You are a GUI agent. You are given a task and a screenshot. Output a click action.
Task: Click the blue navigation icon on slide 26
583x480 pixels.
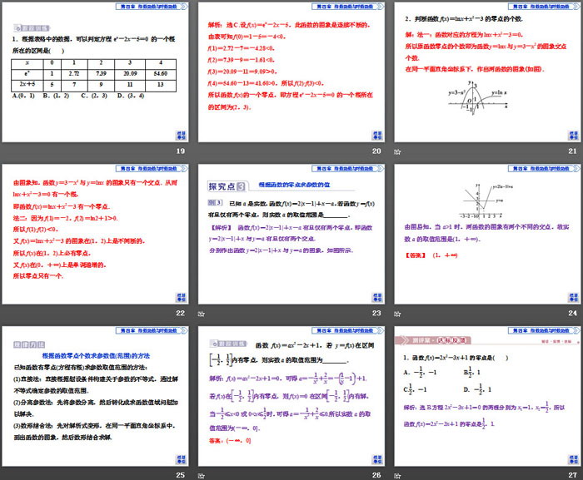[377, 459]
